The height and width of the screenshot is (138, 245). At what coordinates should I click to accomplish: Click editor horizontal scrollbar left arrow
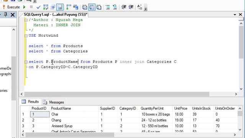22,94
